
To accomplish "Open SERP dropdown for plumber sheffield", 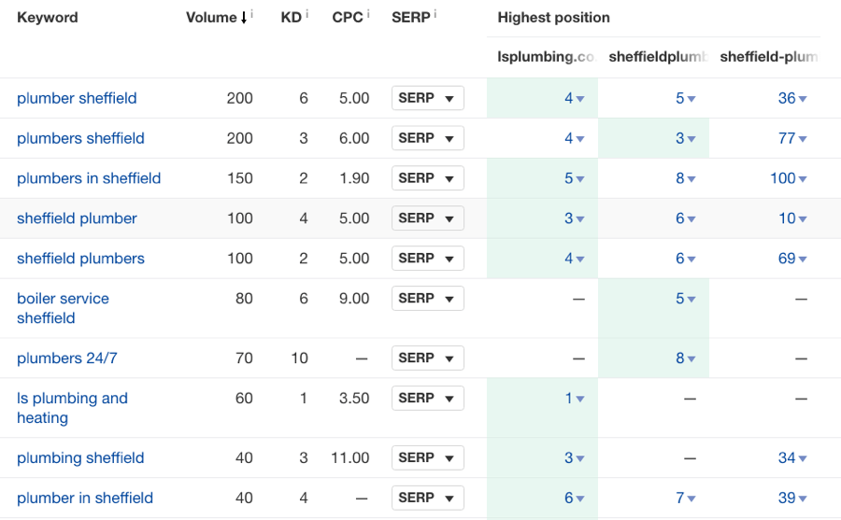I will point(427,98).
